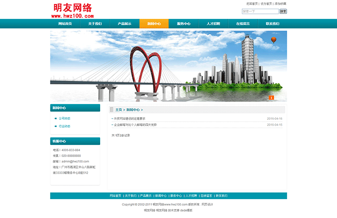Select the highlighted 新闻中心 navigation tab

(154, 24)
